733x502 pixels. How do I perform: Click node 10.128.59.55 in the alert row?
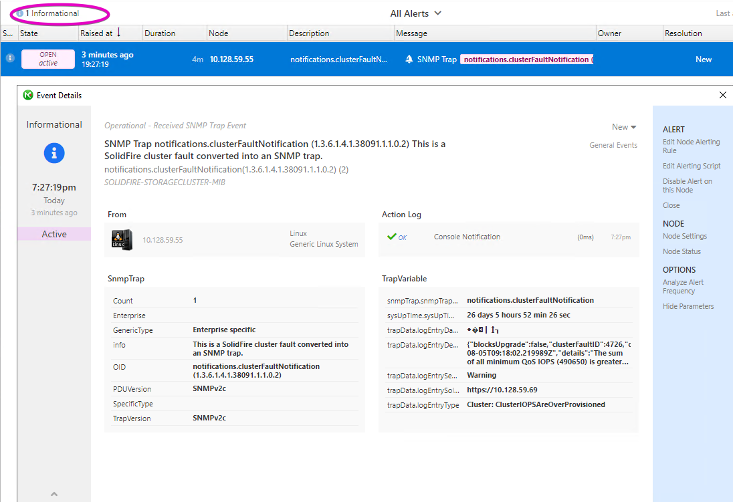pos(231,59)
